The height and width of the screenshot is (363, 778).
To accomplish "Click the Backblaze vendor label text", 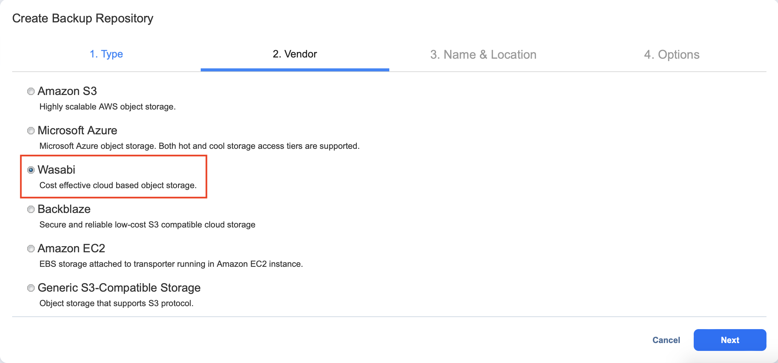I will click(64, 209).
